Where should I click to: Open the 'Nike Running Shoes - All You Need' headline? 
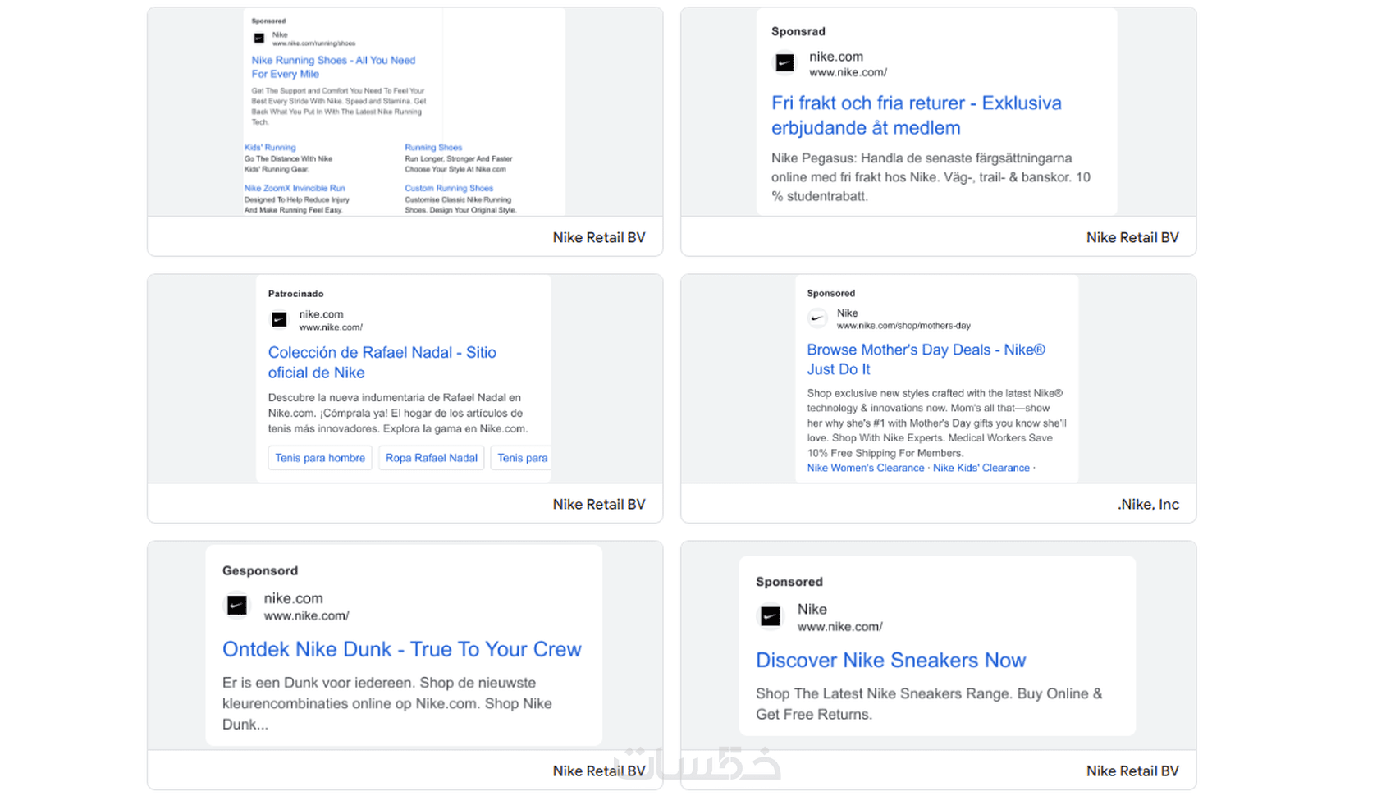(333, 66)
